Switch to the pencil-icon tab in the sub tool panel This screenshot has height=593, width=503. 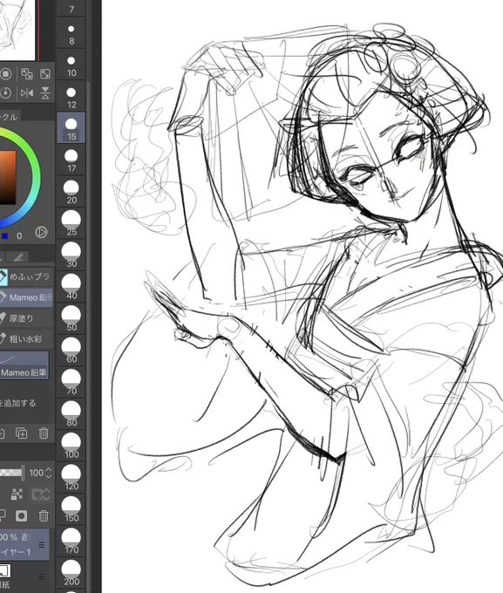tap(18, 257)
